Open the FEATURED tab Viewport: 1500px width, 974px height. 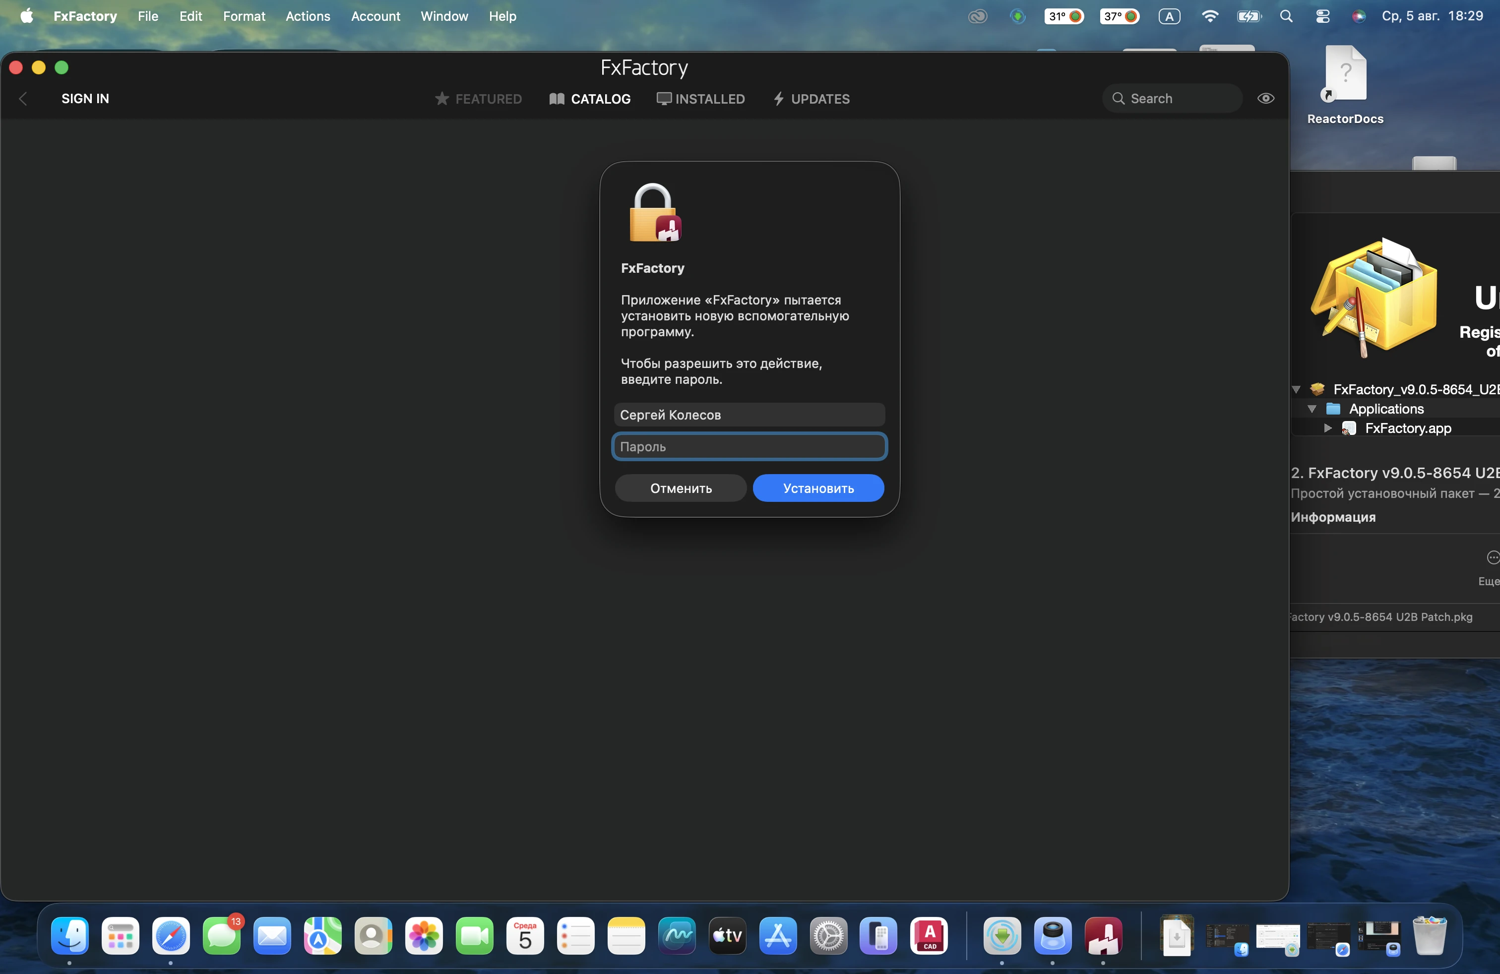478,99
